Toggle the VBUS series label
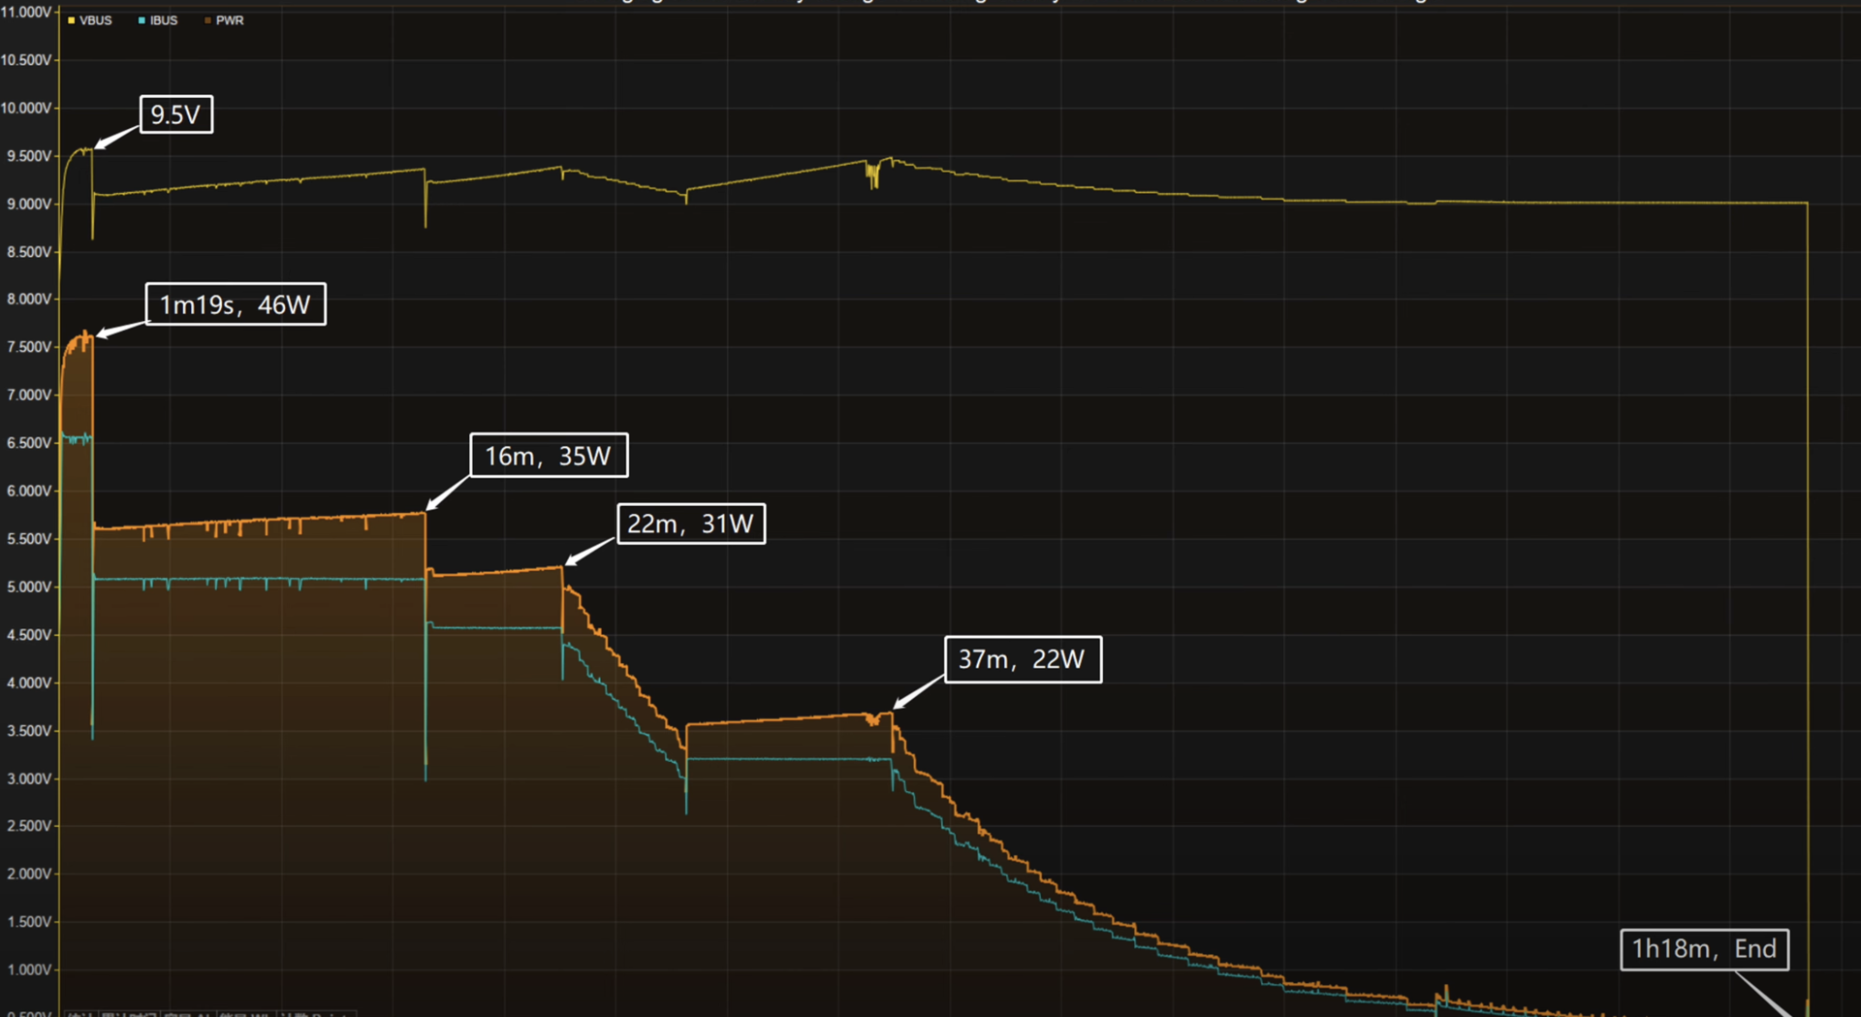 point(96,20)
